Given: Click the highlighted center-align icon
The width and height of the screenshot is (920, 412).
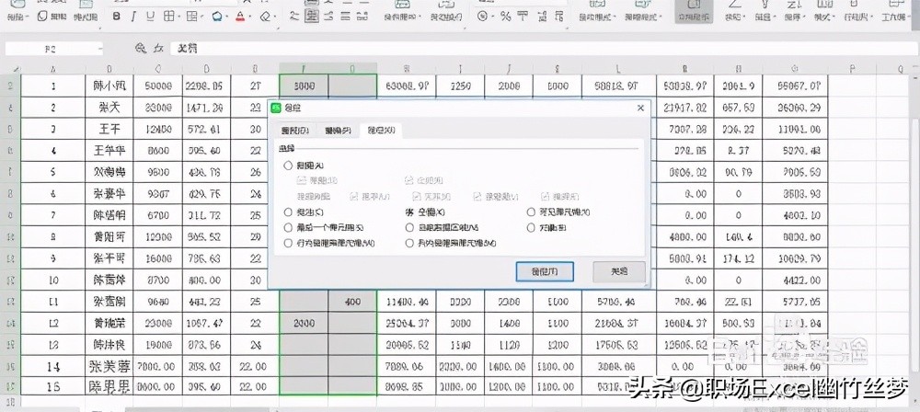Looking at the screenshot, I should (x=312, y=17).
